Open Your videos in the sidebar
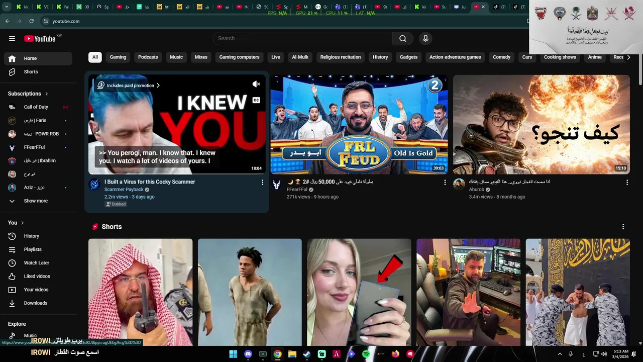643x362 pixels. click(x=38, y=290)
